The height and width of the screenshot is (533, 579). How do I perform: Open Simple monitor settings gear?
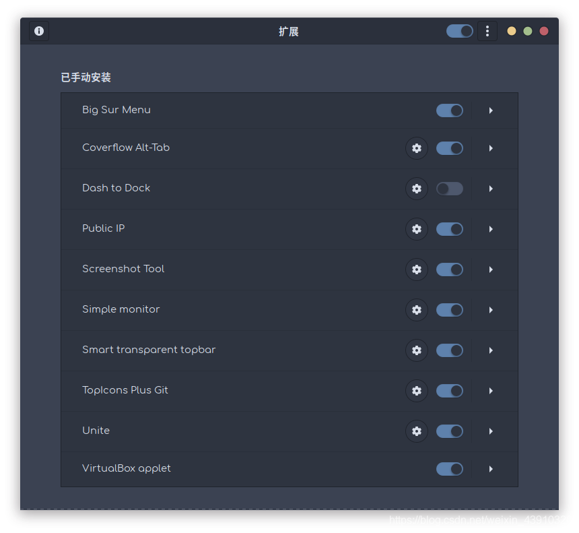click(x=417, y=310)
